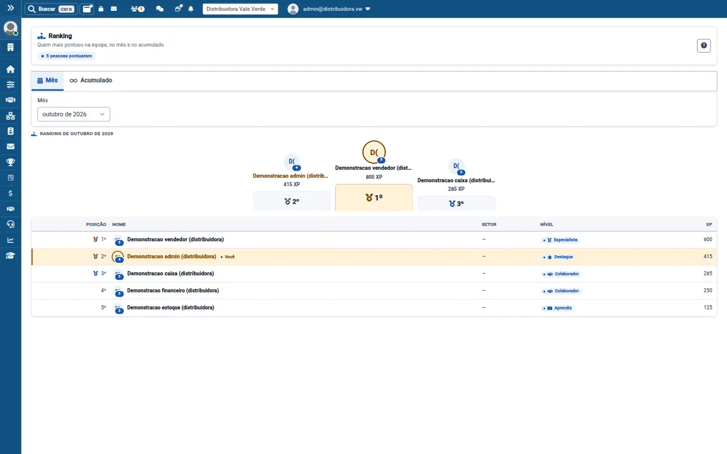This screenshot has height=454, width=727.
Task: Switch to the Acumulado tab
Action: tap(91, 81)
